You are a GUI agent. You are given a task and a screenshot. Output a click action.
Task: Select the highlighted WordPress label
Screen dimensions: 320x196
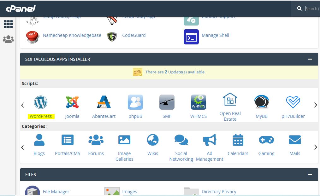pos(41,116)
